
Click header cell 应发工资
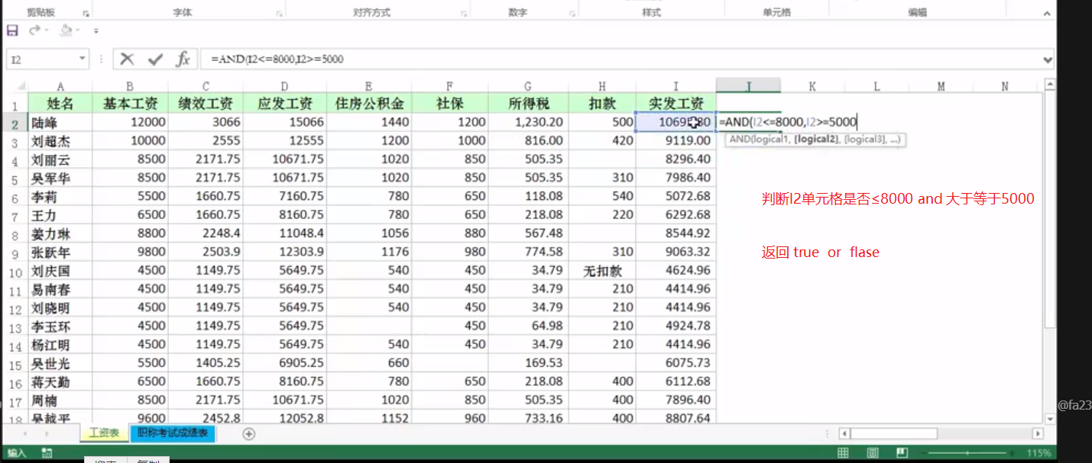click(284, 103)
